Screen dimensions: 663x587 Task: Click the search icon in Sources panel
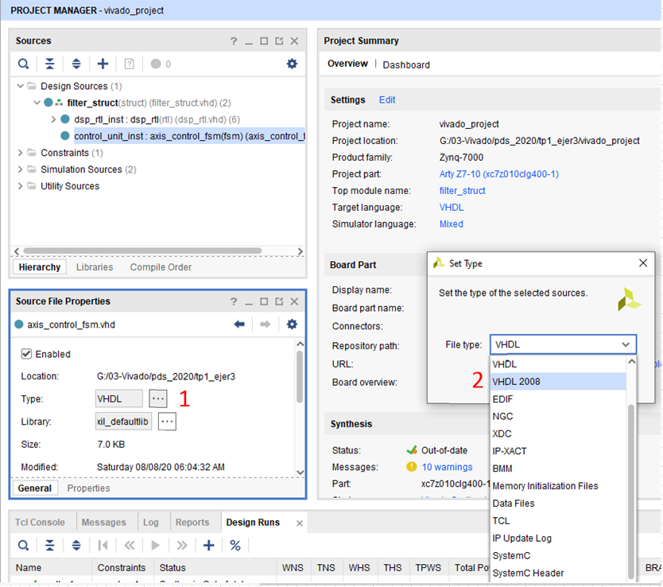(23, 64)
